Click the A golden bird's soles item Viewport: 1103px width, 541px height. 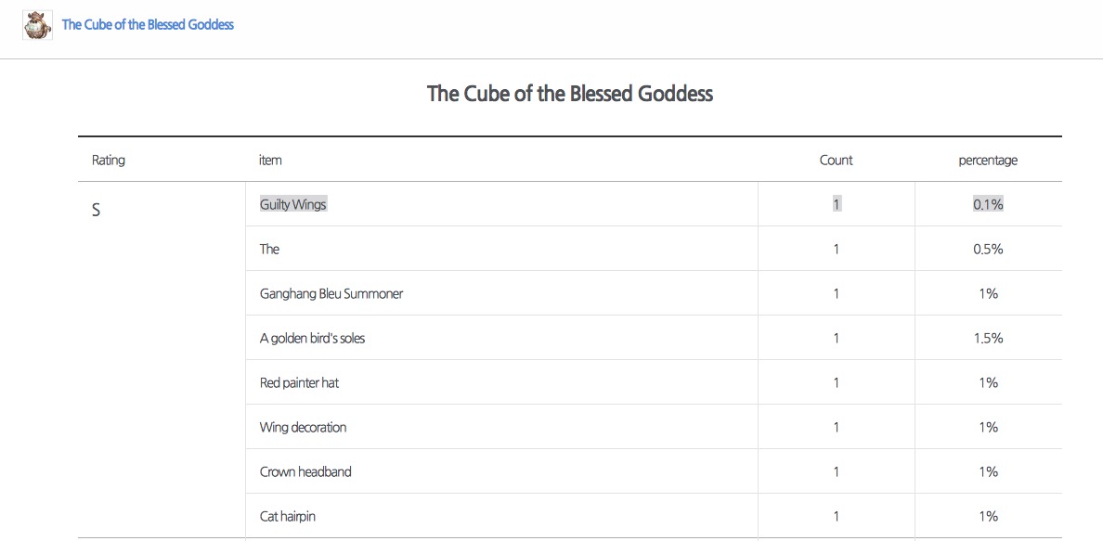point(313,339)
